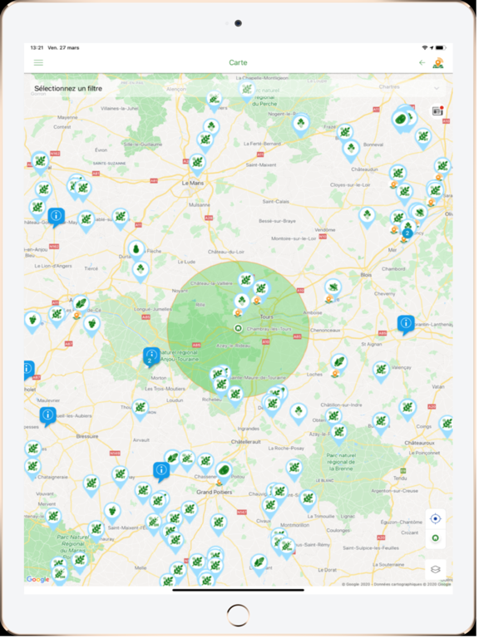This screenshot has height=638, width=479.
Task: Select crop pin near Coings
Action: (407, 407)
